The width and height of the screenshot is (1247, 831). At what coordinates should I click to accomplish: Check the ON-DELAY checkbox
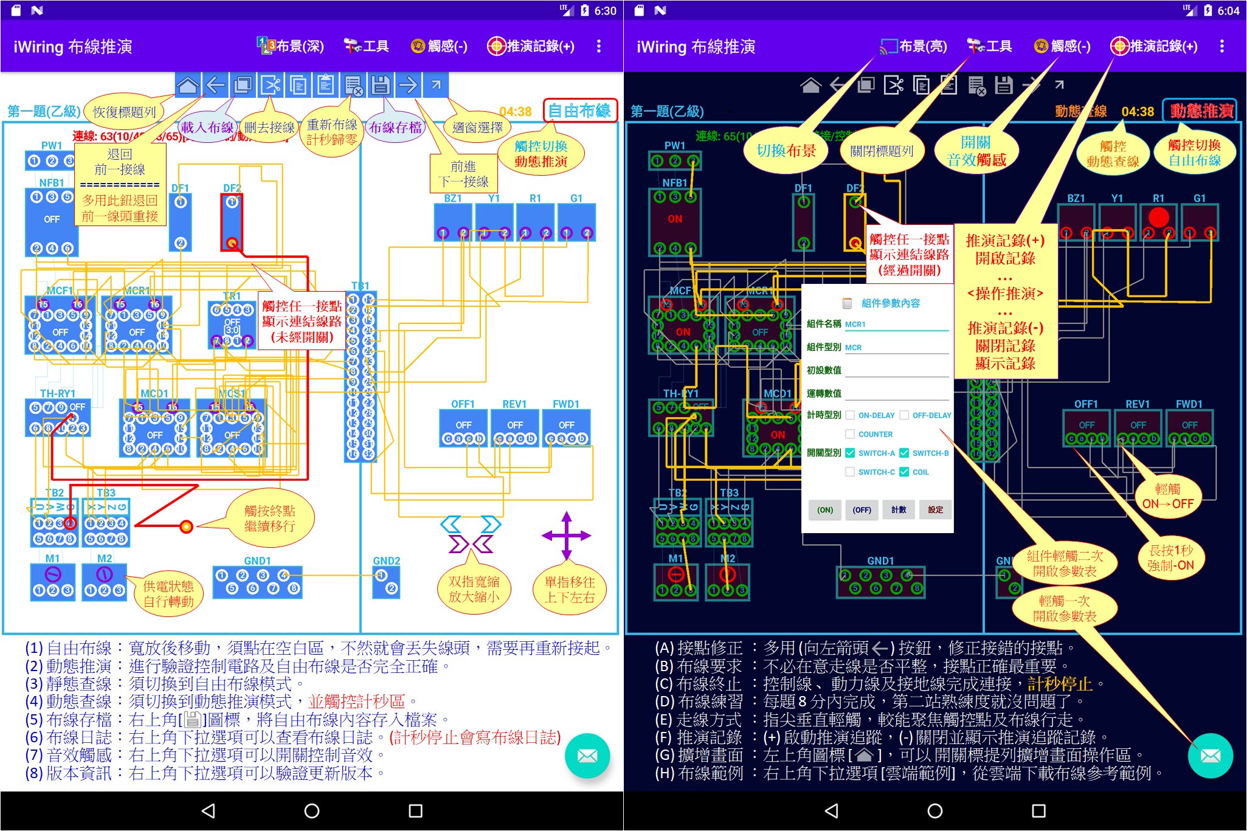[850, 415]
